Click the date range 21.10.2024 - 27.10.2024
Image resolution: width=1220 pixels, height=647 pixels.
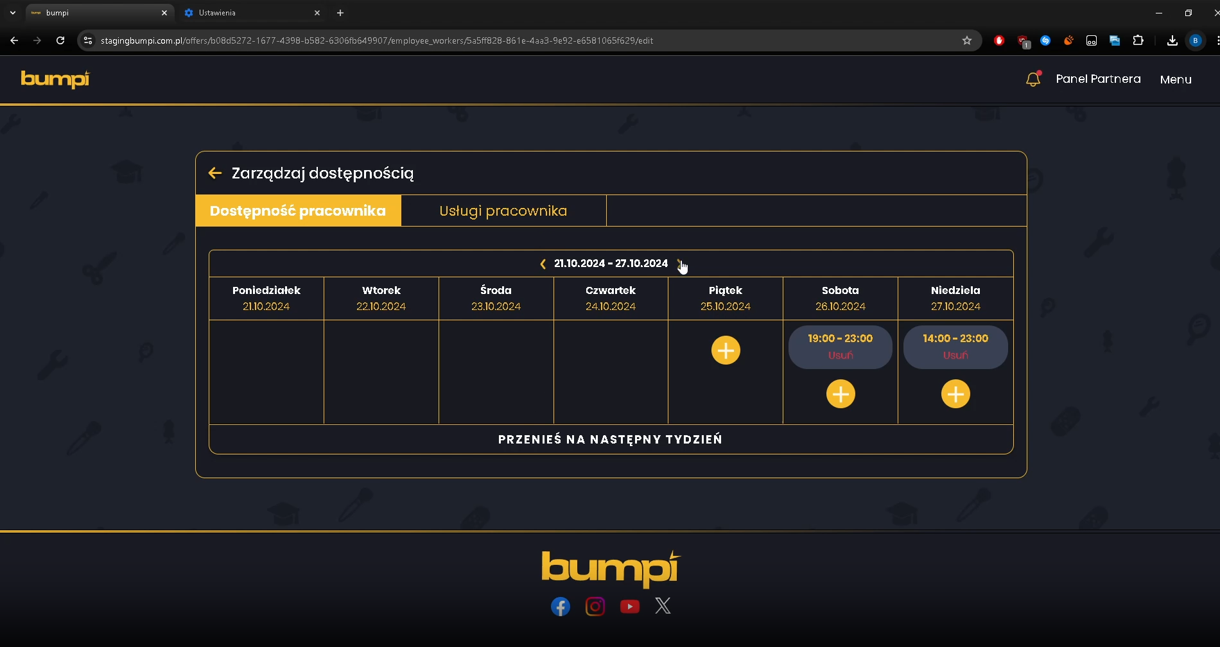click(x=611, y=263)
